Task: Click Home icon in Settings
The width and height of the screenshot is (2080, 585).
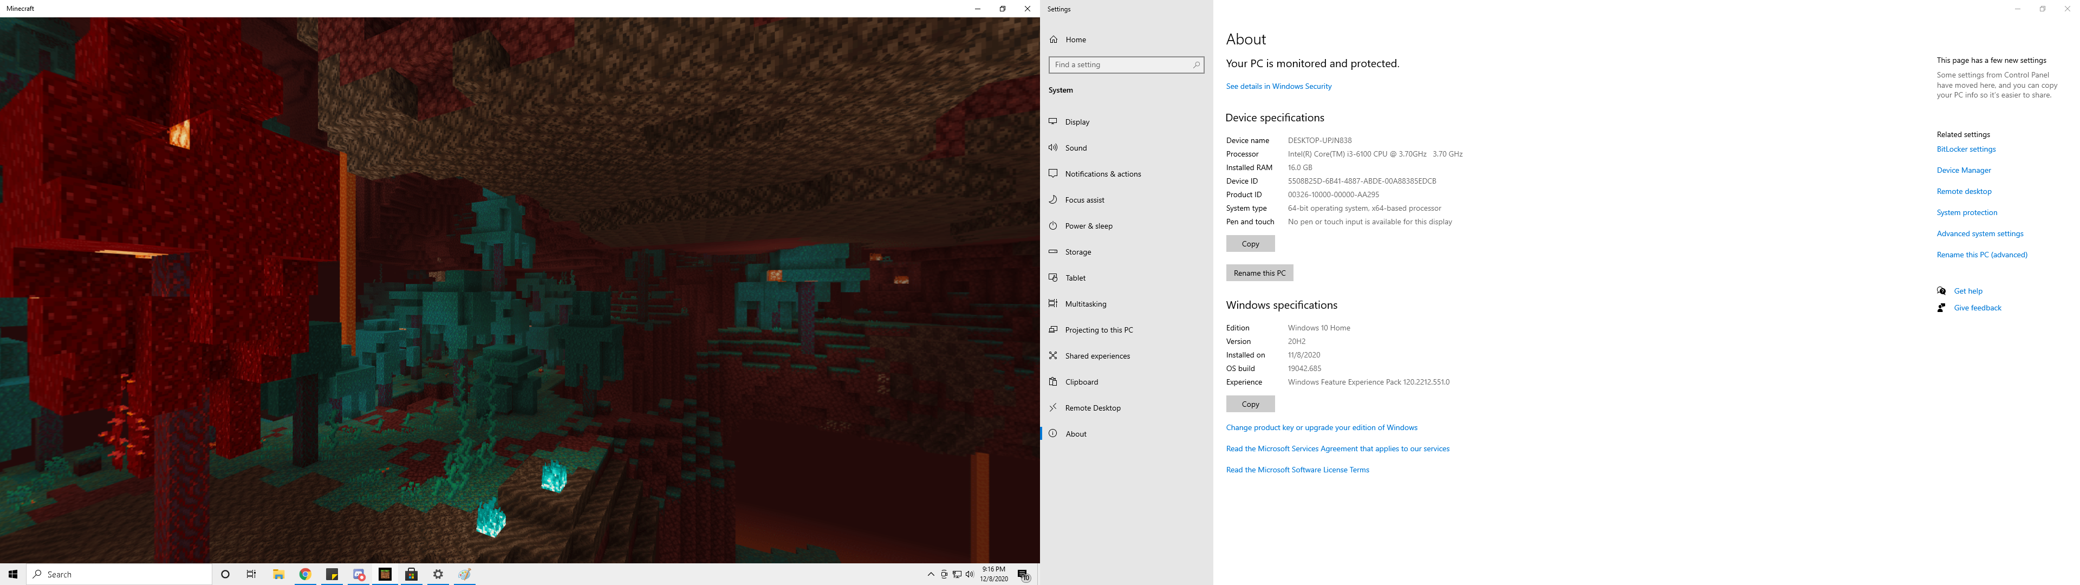Action: [1054, 40]
